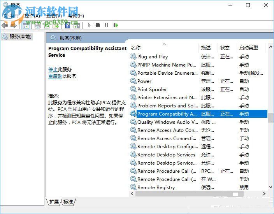The width and height of the screenshot is (274, 214).
Task: Click horizontal scrollbar right arrow
Action: point(264,193)
